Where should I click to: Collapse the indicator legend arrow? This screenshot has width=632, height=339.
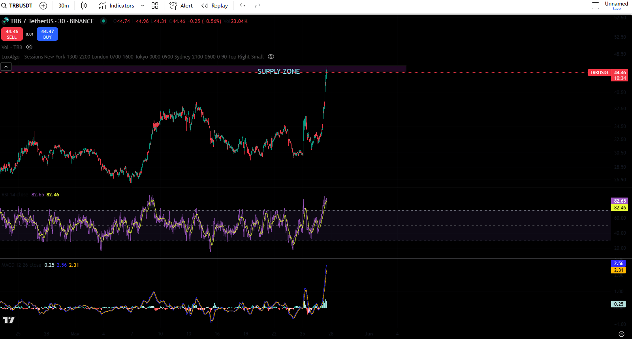pyautogui.click(x=6, y=67)
